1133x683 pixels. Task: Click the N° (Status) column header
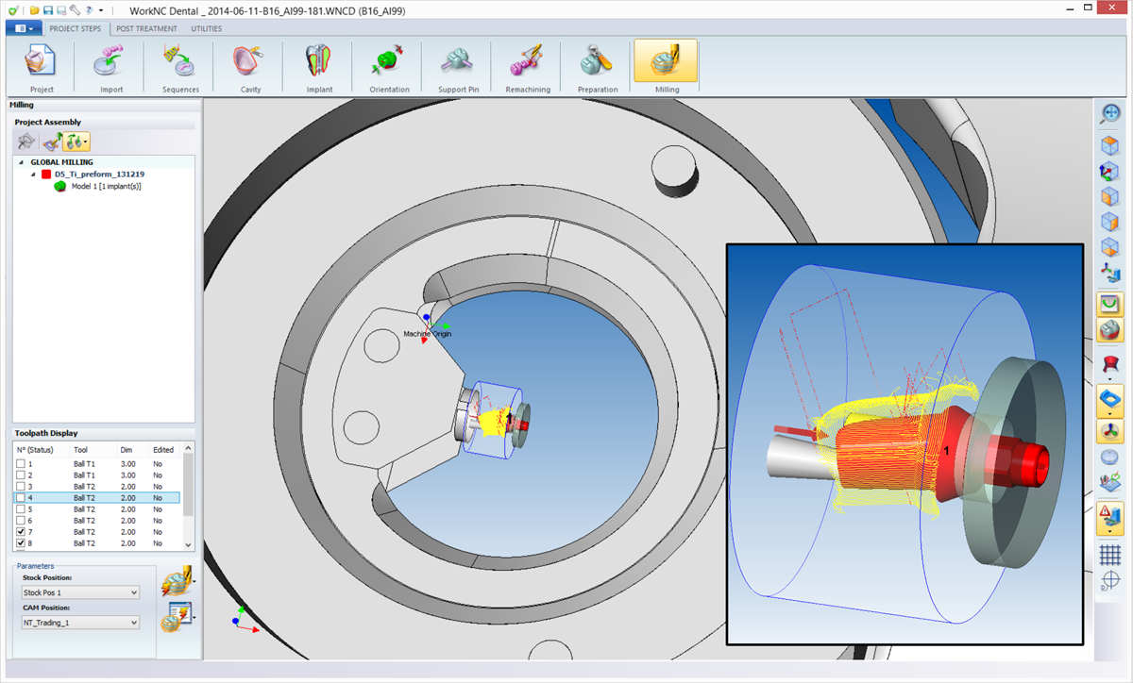point(42,450)
